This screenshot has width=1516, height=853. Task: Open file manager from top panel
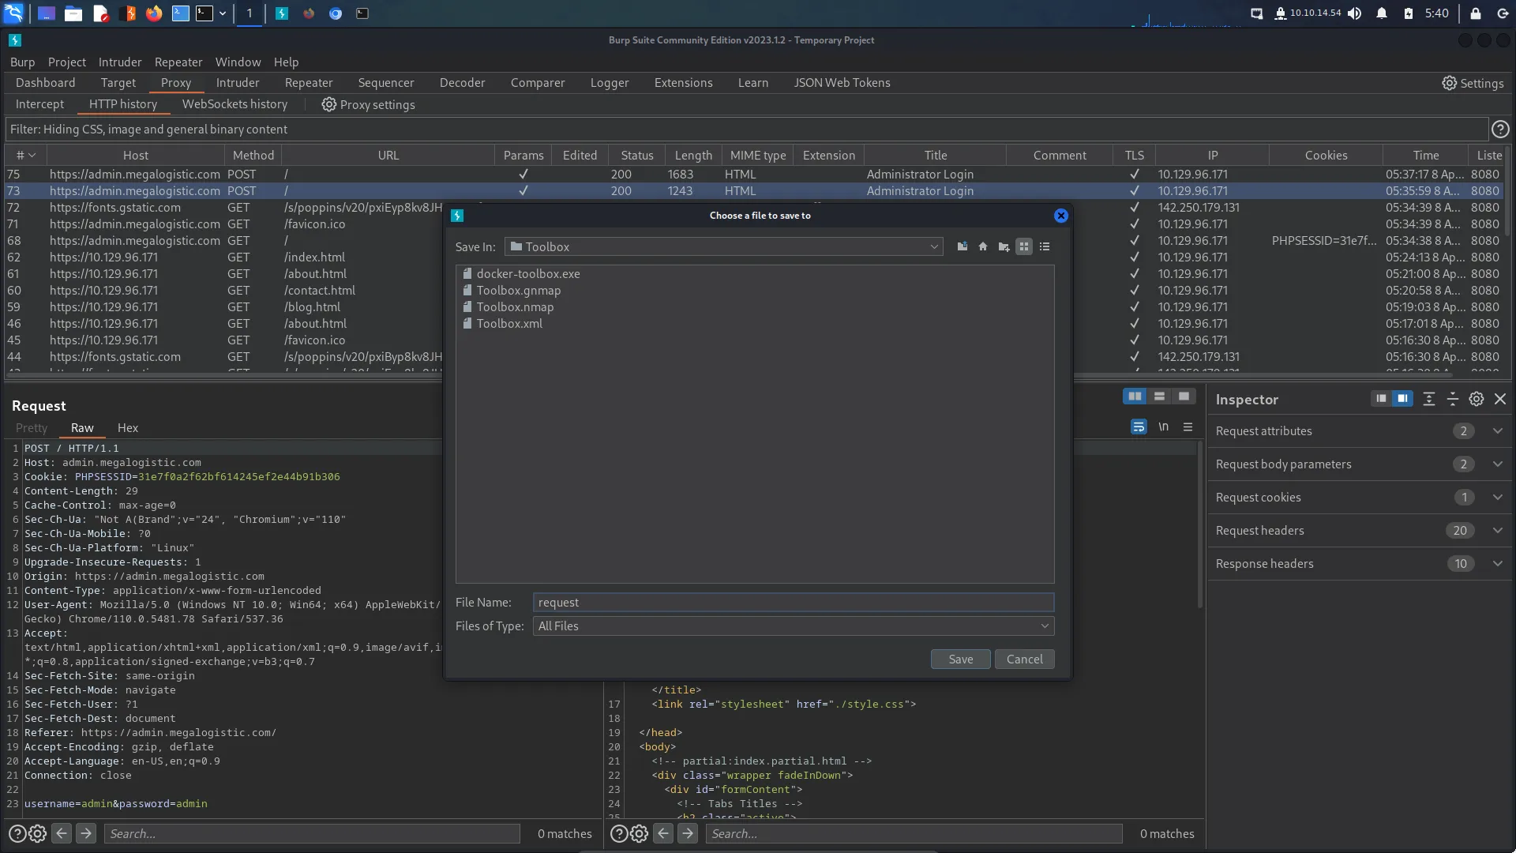point(73,13)
